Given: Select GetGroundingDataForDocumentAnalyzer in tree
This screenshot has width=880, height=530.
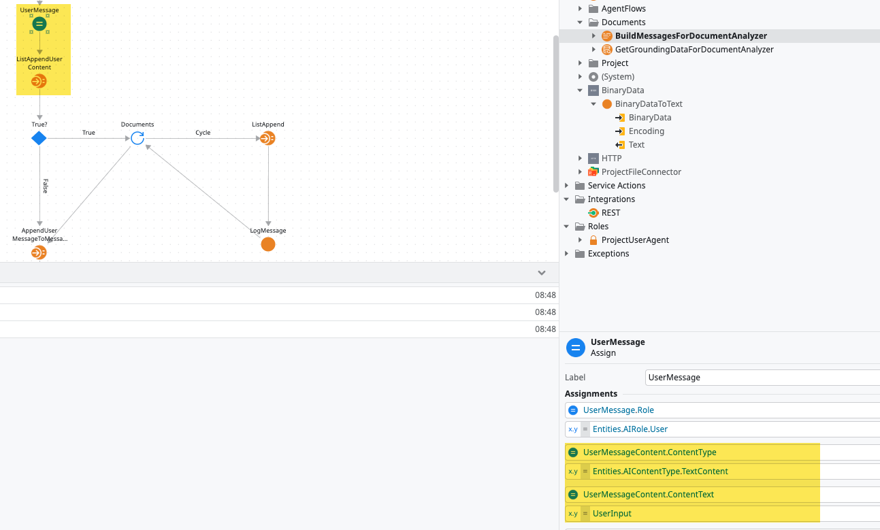Looking at the screenshot, I should [x=694, y=50].
